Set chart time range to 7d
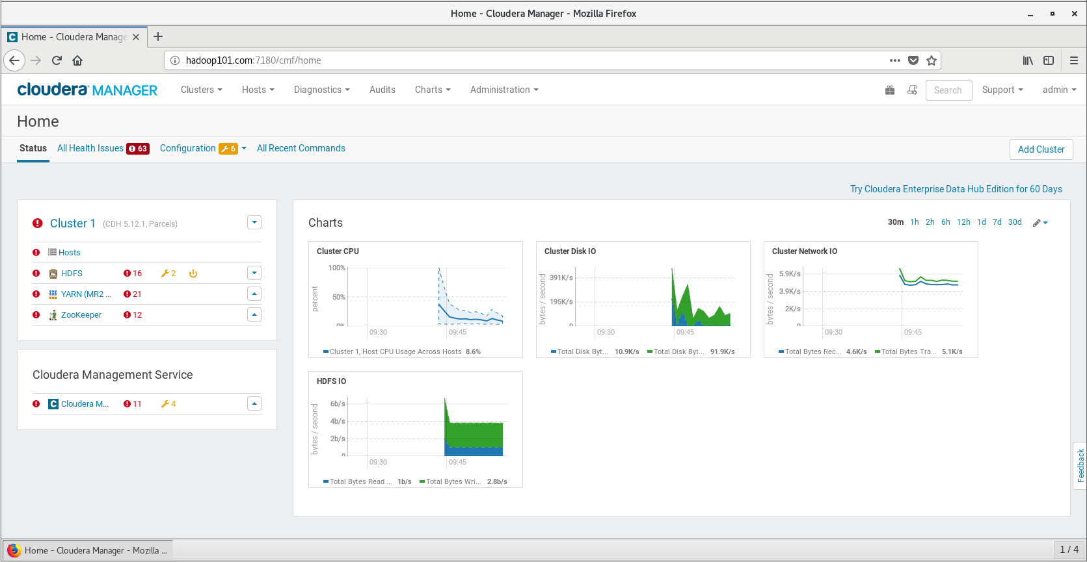Viewport: 1087px width, 562px height. point(997,222)
